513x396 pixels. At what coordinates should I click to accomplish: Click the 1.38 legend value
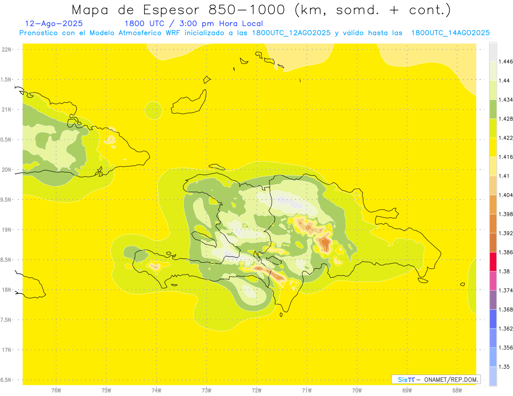point(505,271)
